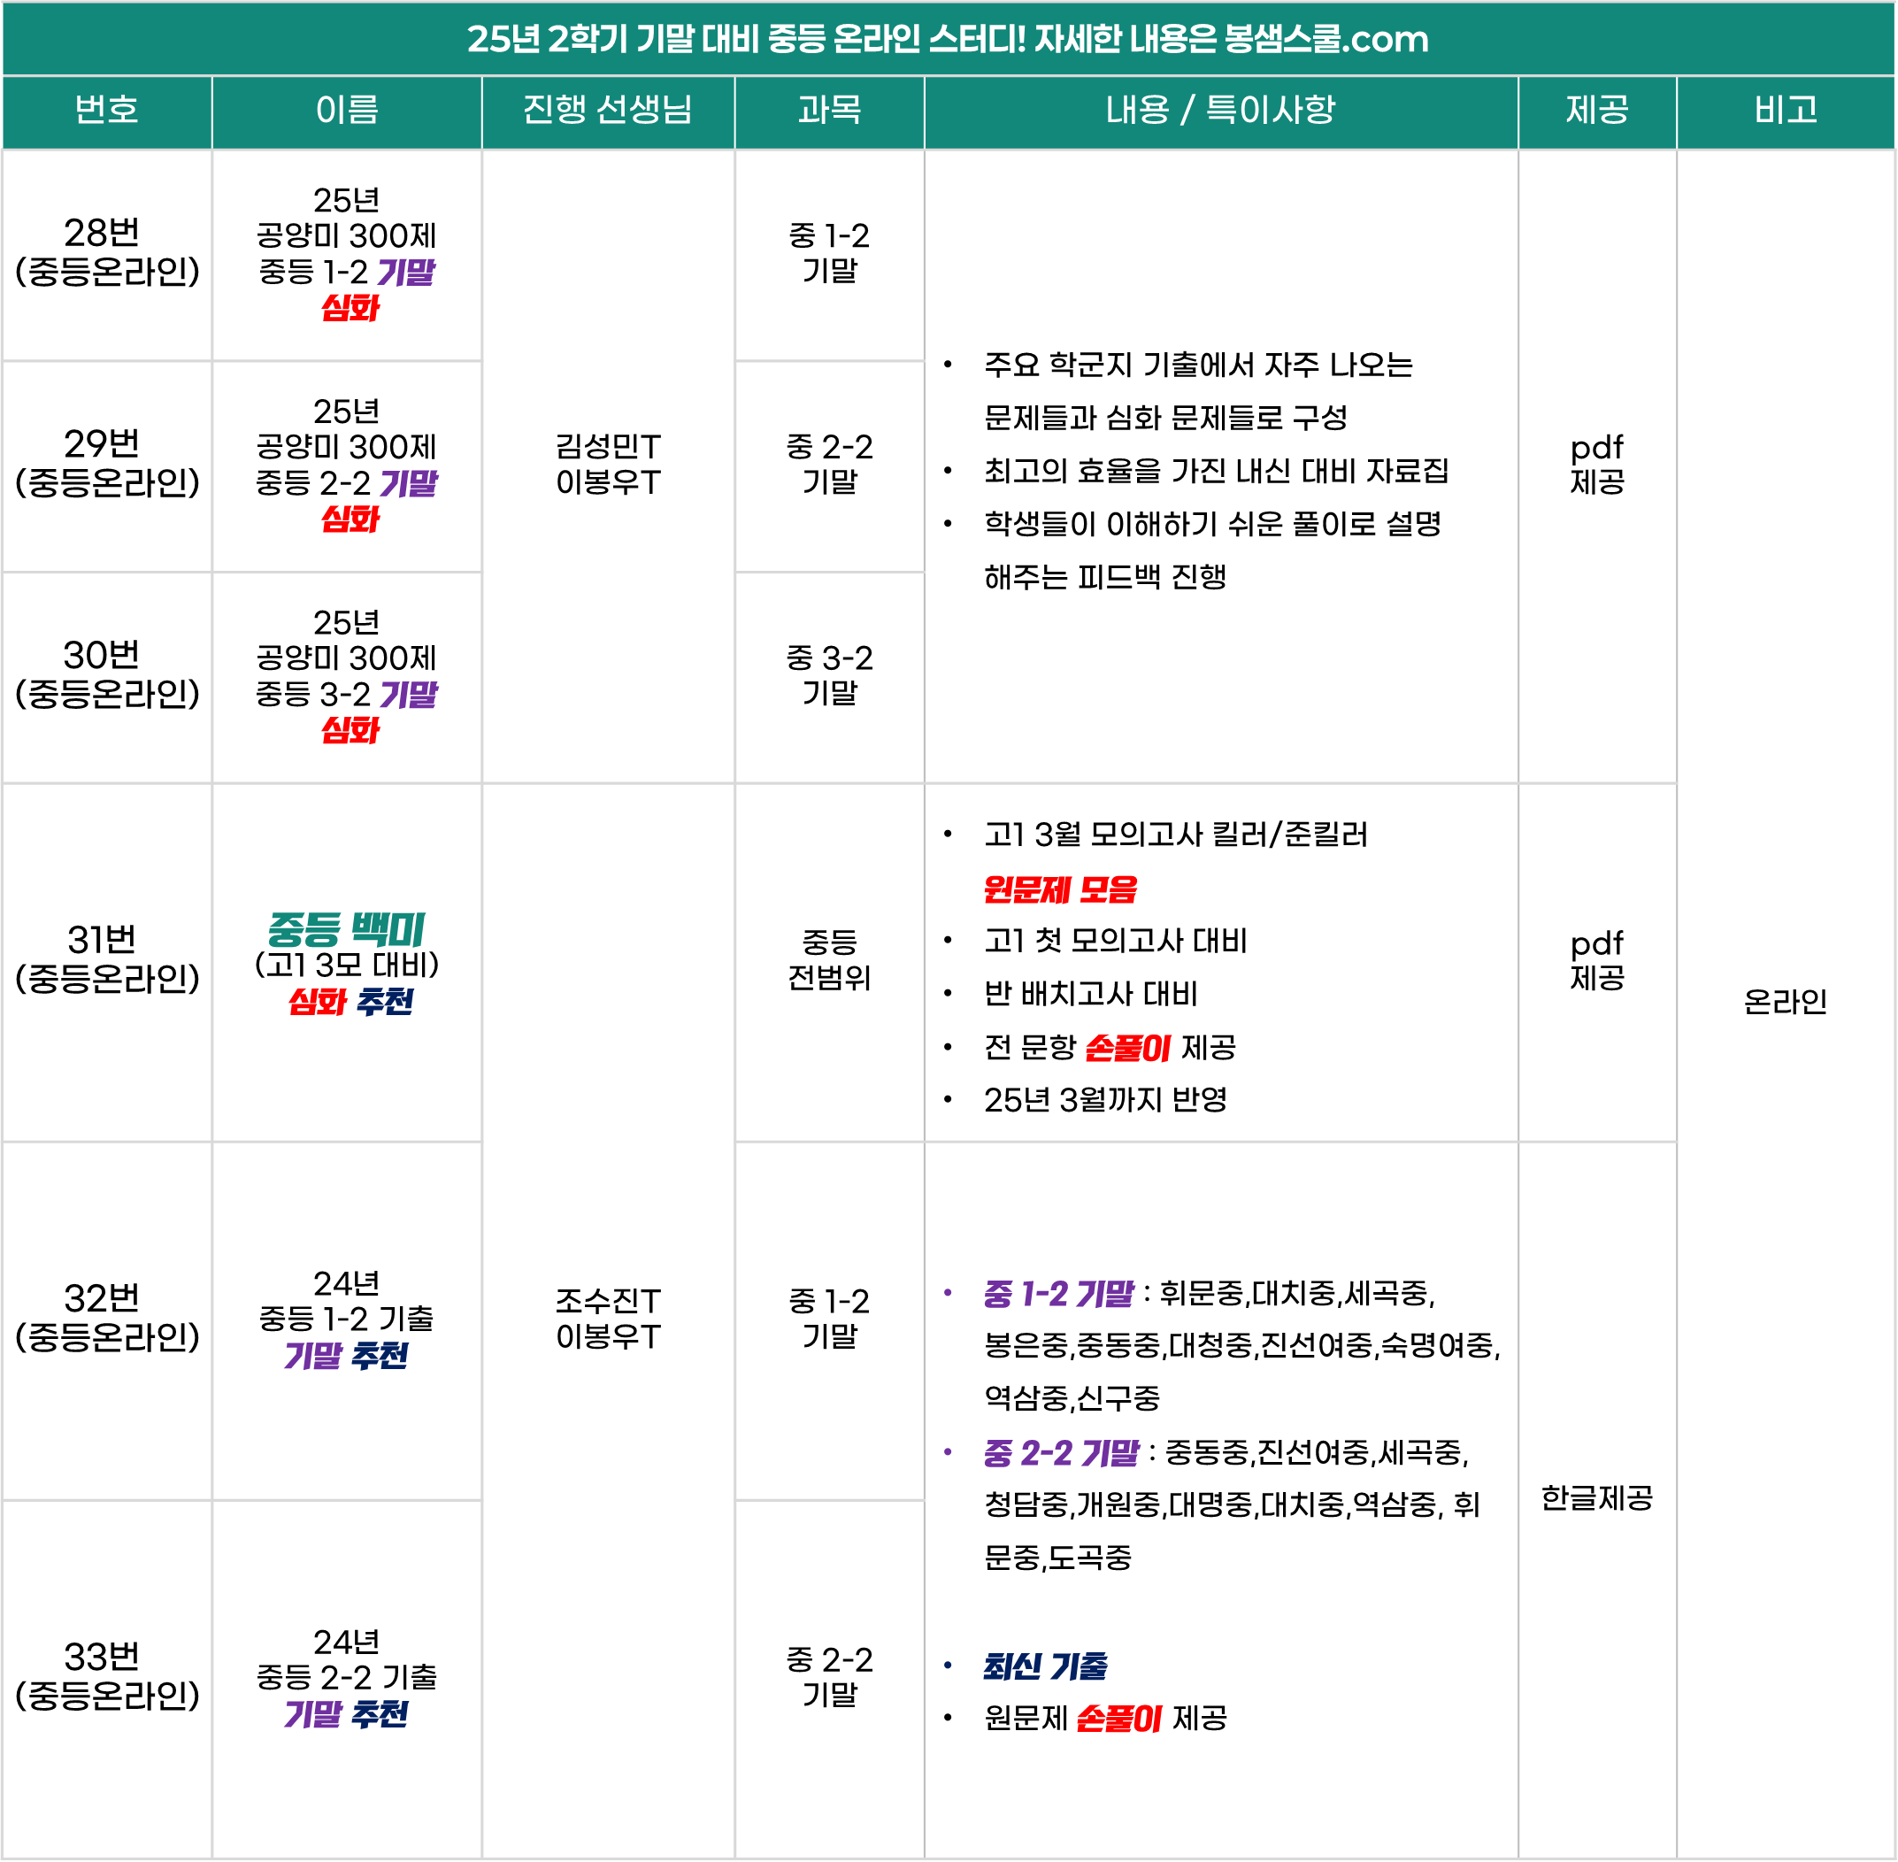Click the 한글제공 cell

1597,1498
